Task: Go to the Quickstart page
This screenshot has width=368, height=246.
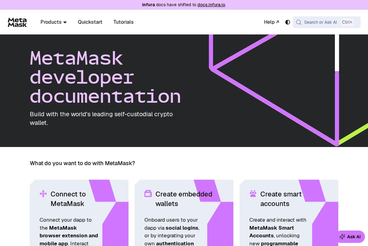Action: (90, 22)
